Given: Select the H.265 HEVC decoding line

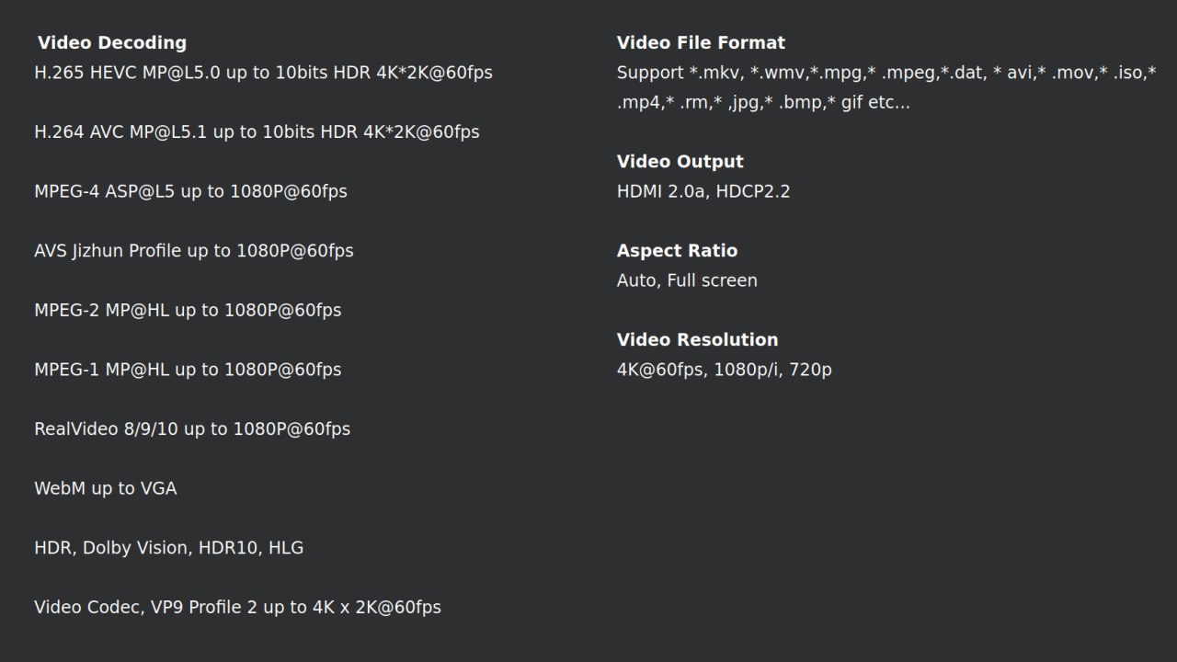Looking at the screenshot, I should click(x=263, y=73).
